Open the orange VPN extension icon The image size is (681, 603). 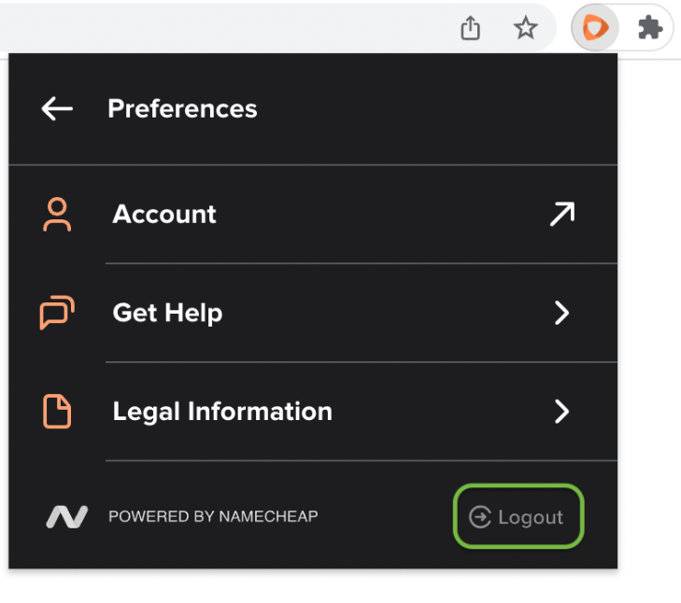point(595,28)
